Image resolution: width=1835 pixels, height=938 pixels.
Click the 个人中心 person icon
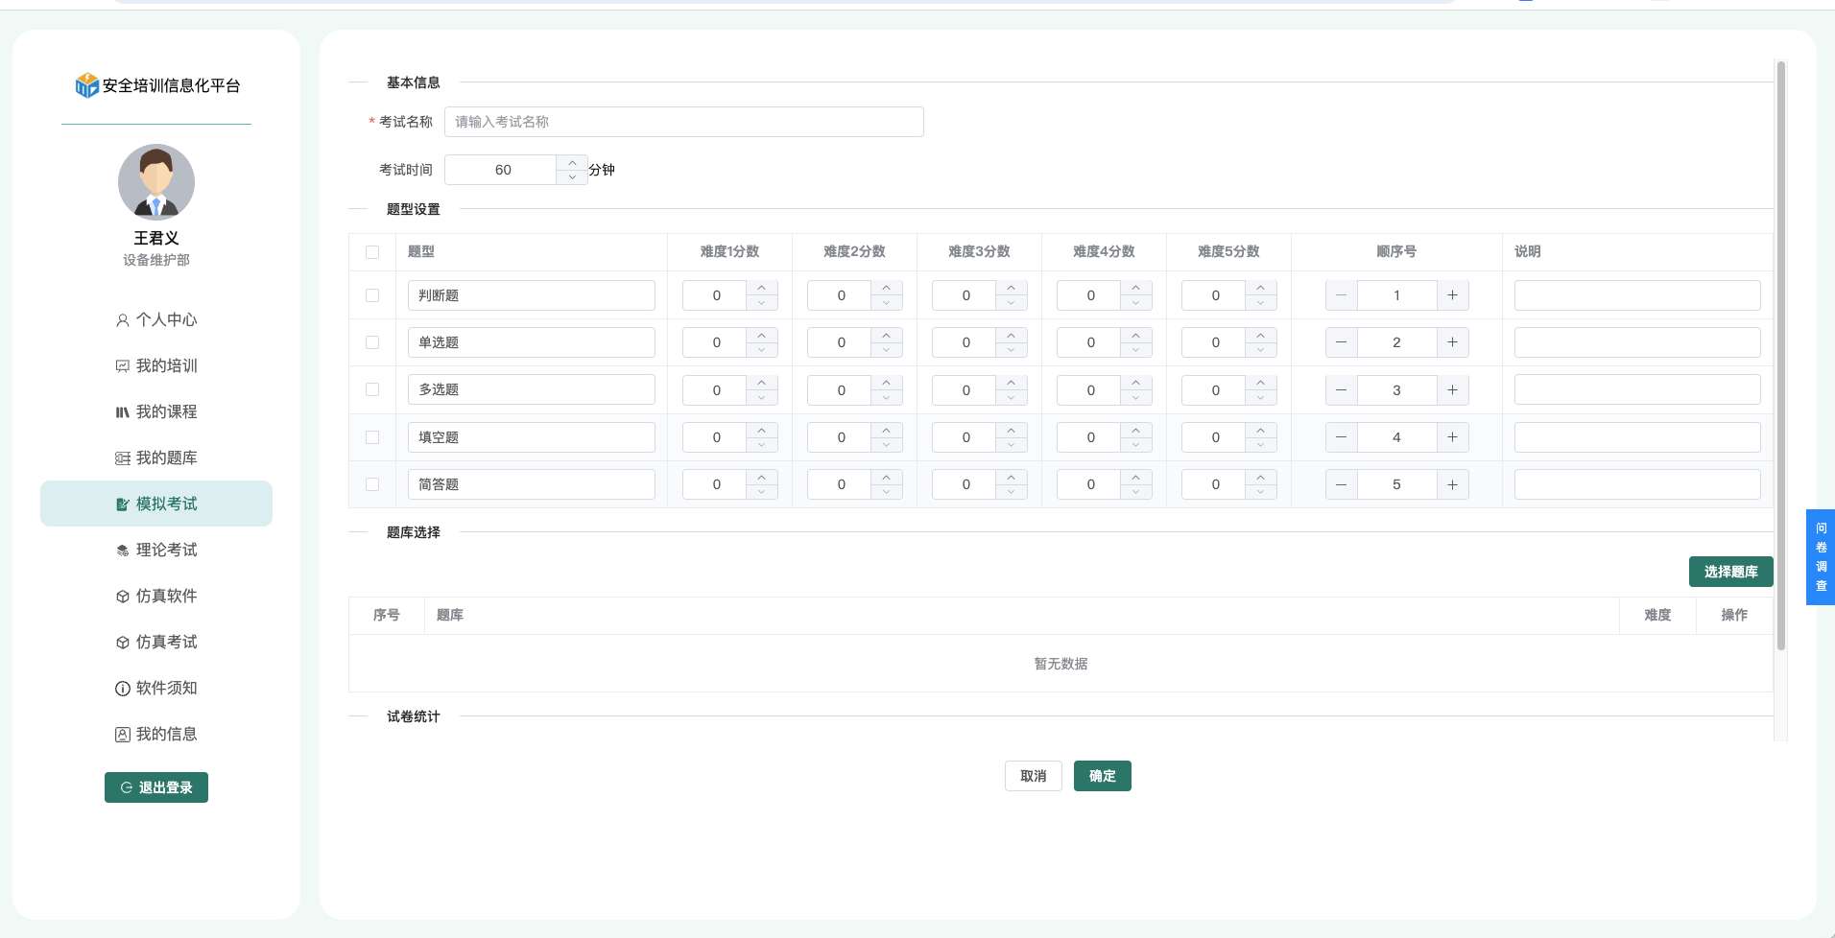123,320
